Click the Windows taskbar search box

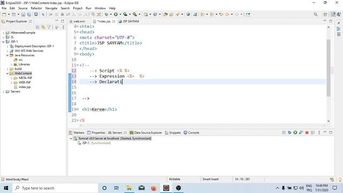(55, 188)
